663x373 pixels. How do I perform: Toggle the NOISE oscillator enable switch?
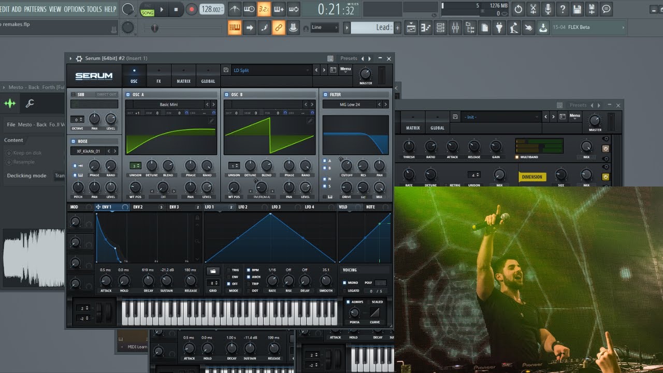(73, 141)
